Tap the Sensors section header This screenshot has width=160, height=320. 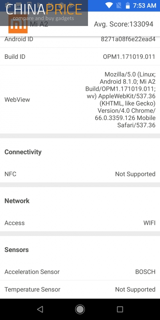[x=16, y=250]
